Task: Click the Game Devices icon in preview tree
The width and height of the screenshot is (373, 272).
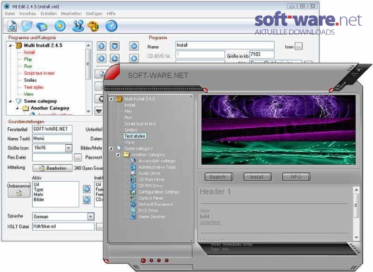Action: coord(133,217)
